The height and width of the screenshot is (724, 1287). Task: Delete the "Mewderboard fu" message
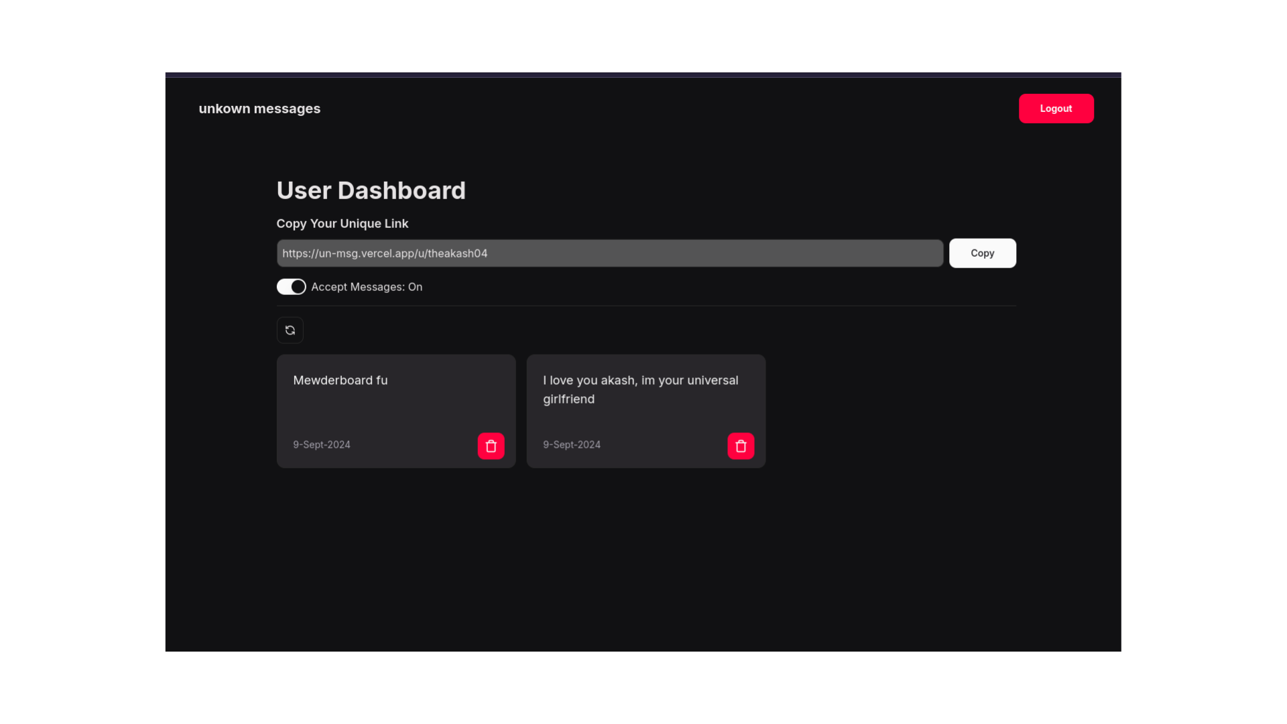[x=491, y=446]
